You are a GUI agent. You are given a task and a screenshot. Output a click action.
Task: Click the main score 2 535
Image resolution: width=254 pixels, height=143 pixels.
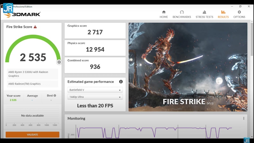(x=33, y=57)
